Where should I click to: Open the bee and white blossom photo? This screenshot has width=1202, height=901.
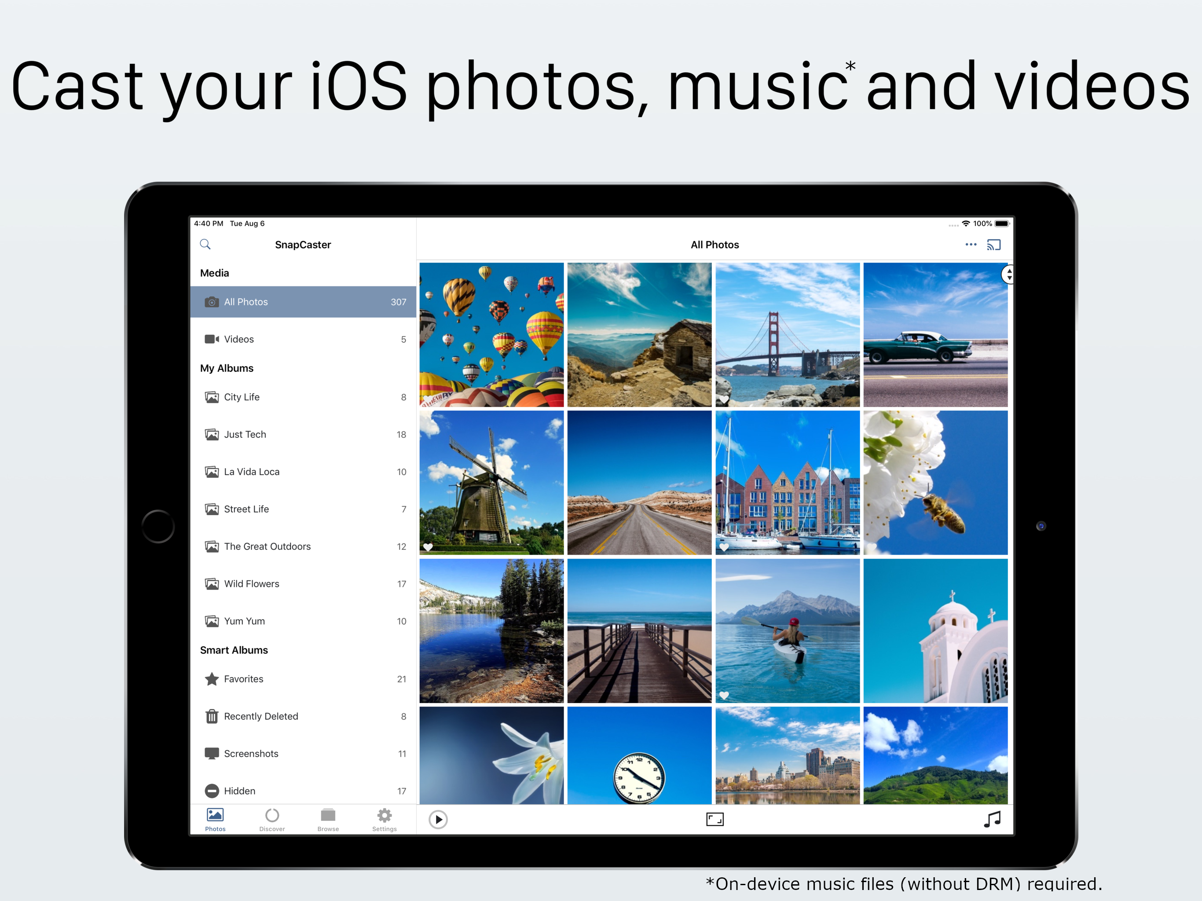click(x=935, y=483)
